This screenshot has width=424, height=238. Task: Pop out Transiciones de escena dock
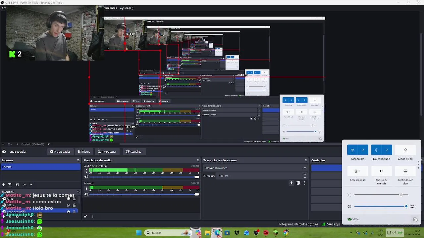tap(306, 160)
